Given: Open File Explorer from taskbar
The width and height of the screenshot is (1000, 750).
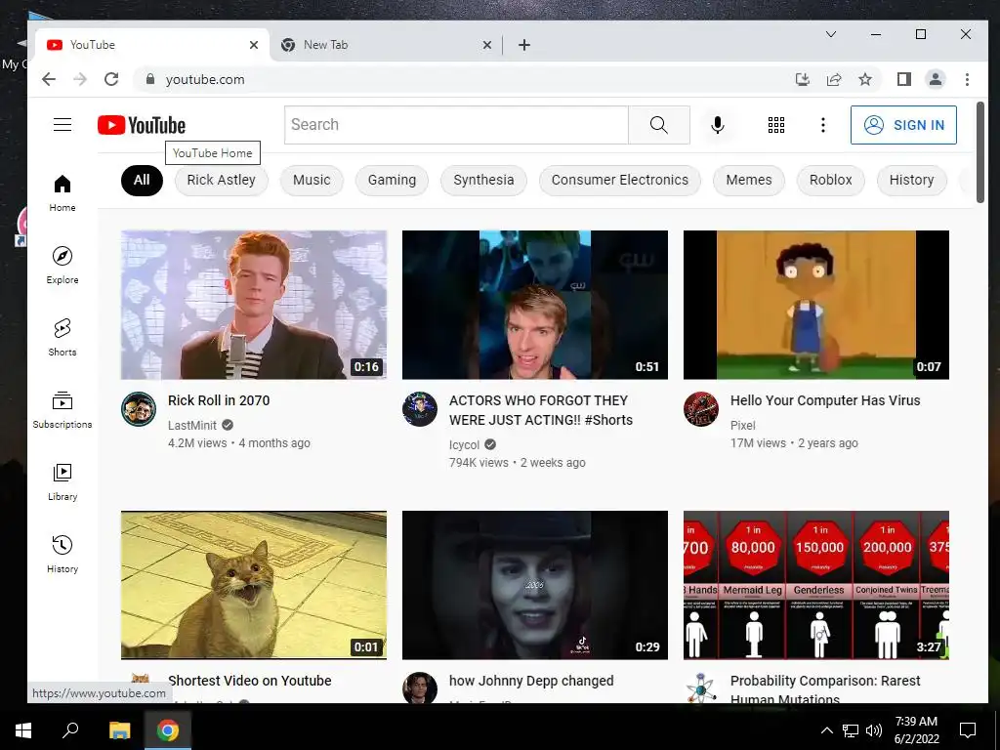Looking at the screenshot, I should click(119, 730).
